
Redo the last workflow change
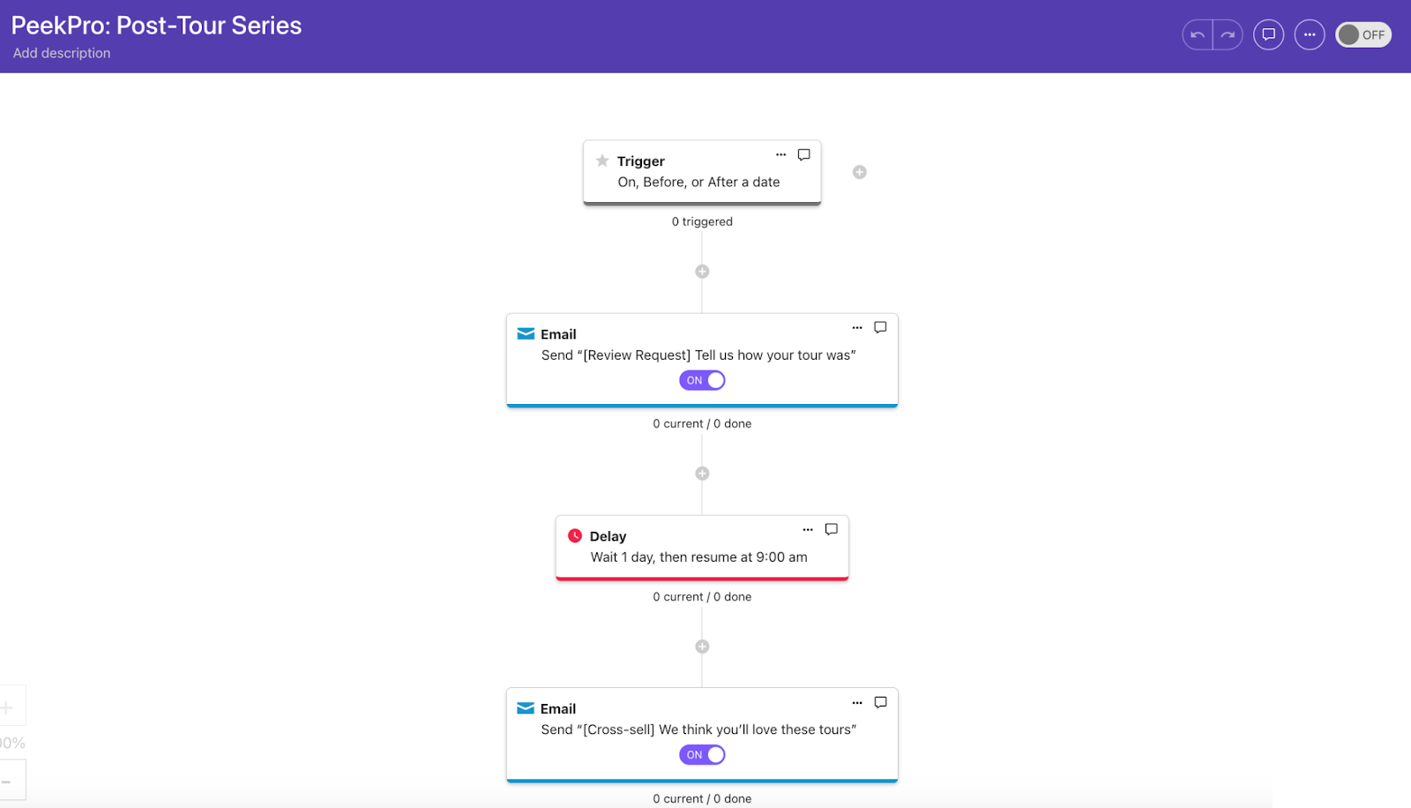tap(1227, 34)
